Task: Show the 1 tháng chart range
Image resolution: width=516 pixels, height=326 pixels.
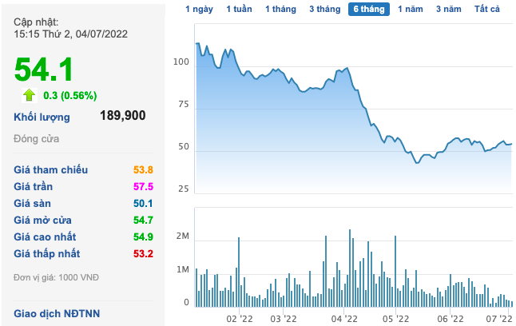Action: (x=281, y=10)
